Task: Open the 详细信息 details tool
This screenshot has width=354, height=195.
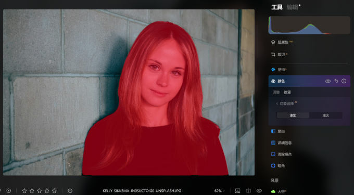Action: [x=281, y=143]
